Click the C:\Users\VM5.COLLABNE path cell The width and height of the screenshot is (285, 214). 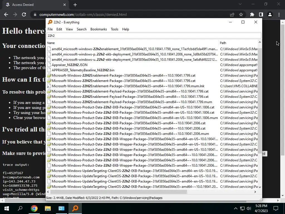(x=239, y=86)
